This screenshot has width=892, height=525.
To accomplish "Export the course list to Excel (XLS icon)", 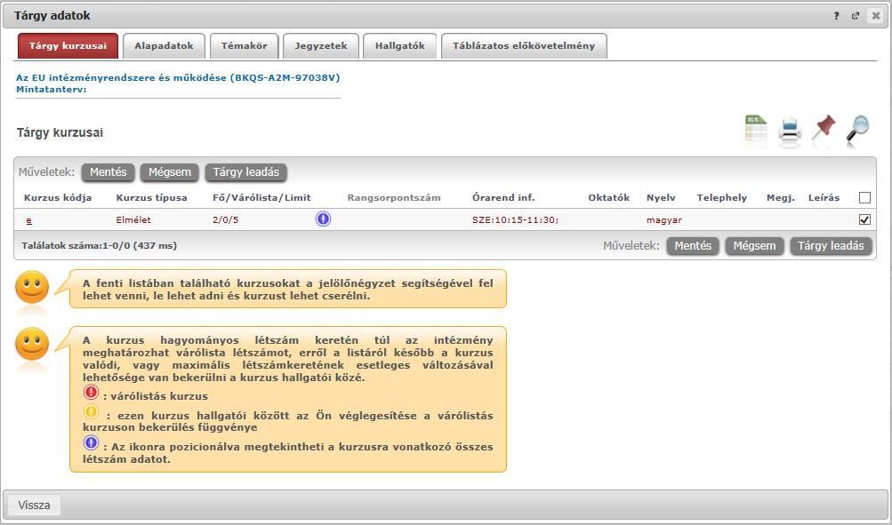I will point(756,129).
